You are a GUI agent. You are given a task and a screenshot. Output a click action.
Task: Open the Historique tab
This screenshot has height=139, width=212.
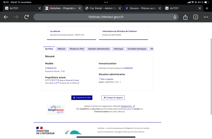[118, 49]
